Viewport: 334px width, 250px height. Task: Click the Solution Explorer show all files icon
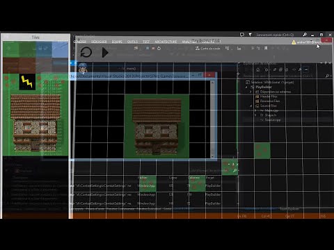[x=287, y=69]
